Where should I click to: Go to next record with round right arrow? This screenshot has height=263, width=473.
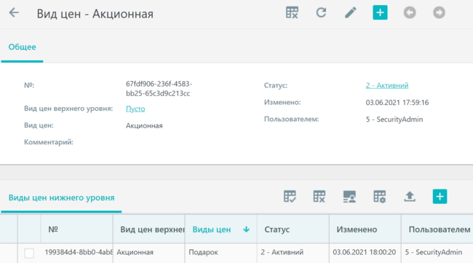440,12
